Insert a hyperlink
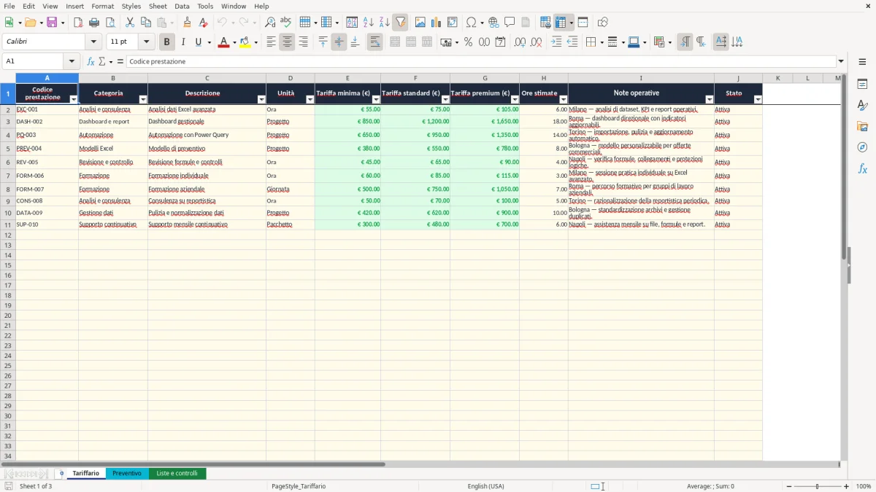The height and width of the screenshot is (492, 876). [493, 23]
